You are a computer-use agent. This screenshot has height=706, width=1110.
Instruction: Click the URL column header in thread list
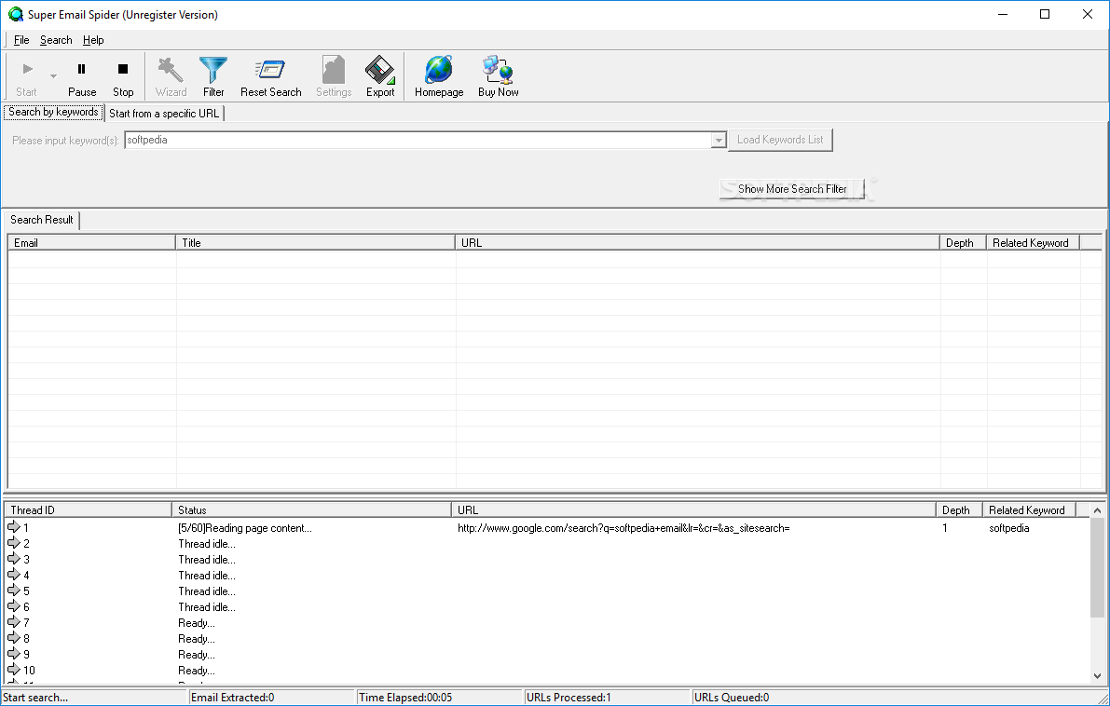pos(693,510)
